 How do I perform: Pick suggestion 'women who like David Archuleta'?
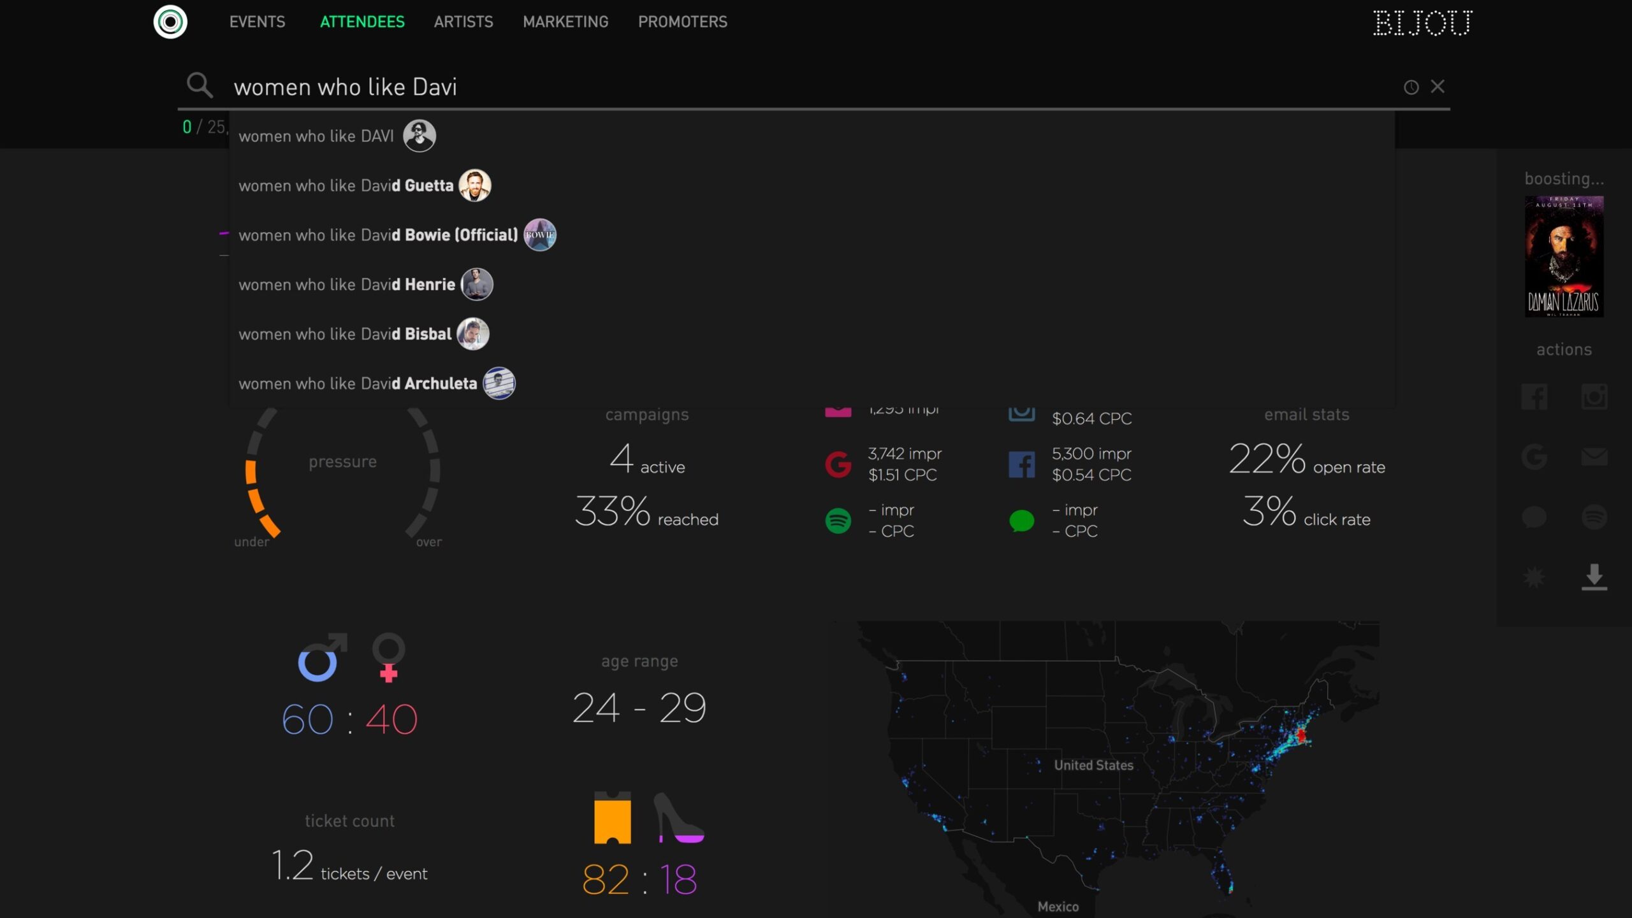[x=812, y=384]
